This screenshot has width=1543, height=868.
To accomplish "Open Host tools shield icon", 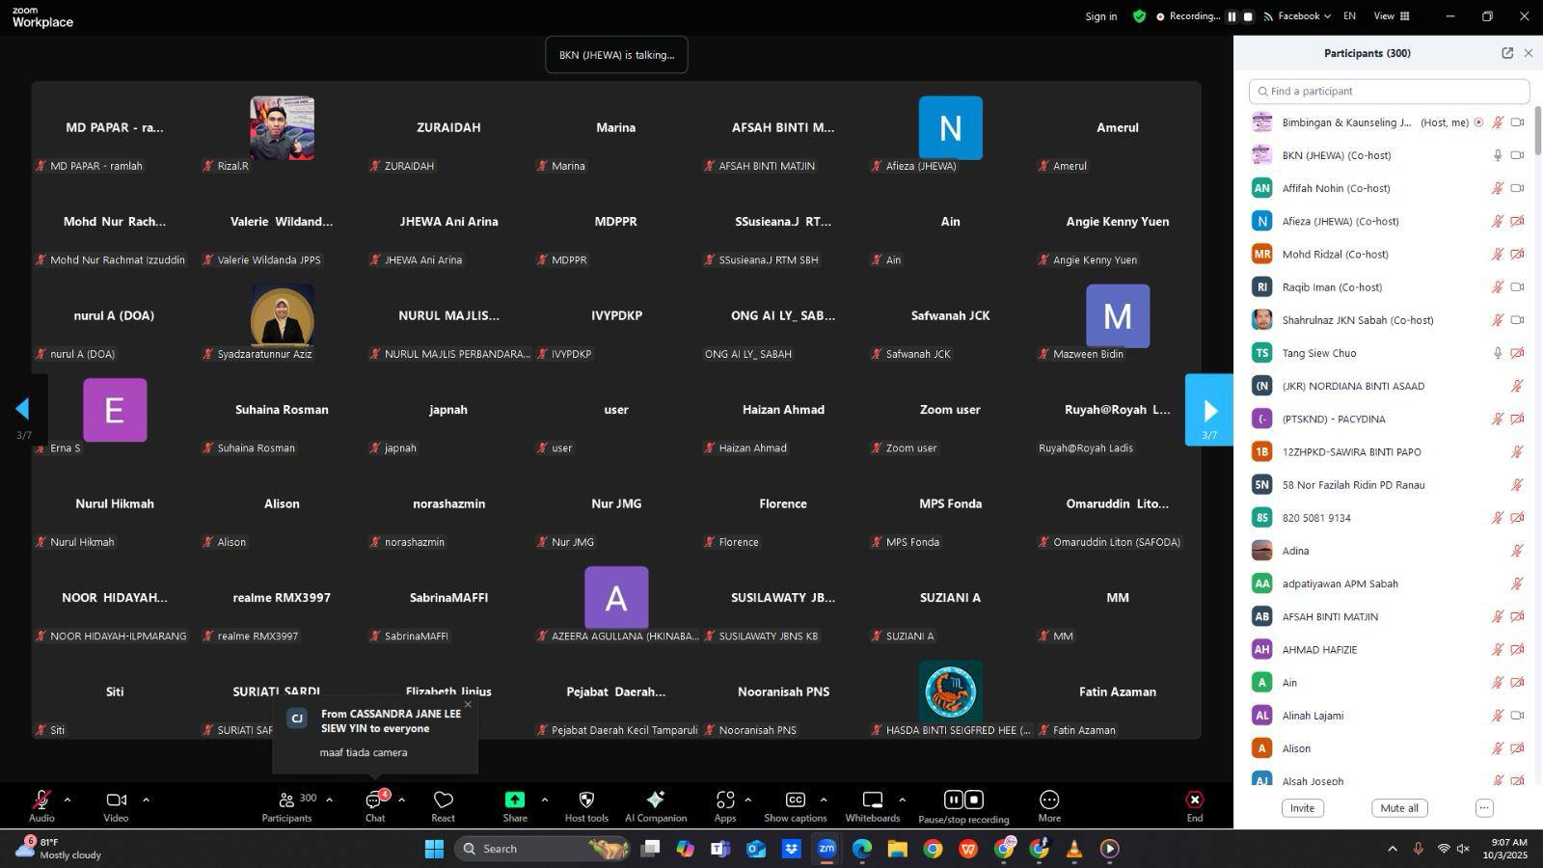I will pyautogui.click(x=585, y=805).
